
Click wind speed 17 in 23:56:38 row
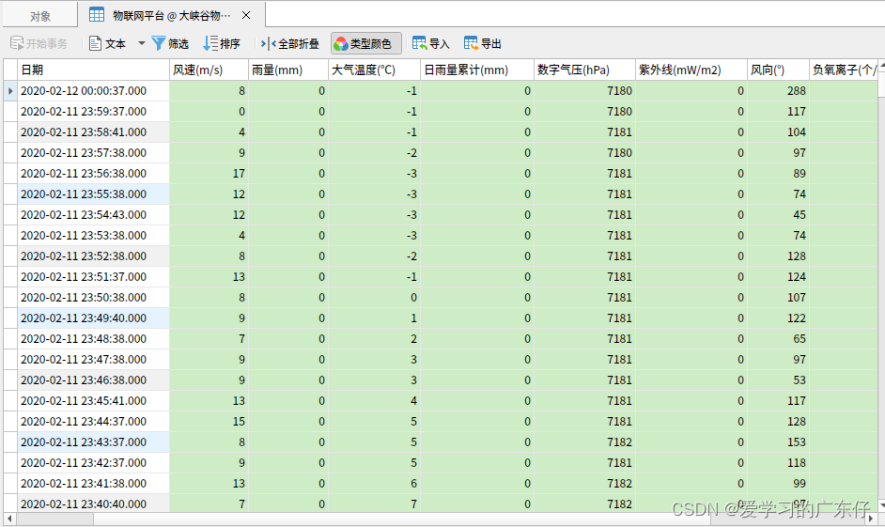click(x=209, y=174)
